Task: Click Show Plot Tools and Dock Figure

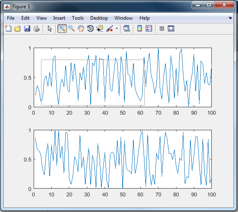Action: click(x=171, y=28)
